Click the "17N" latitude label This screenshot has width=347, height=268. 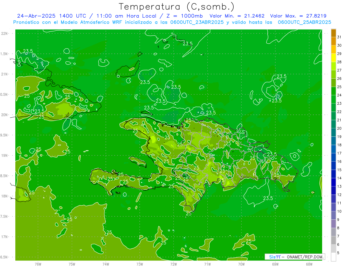pos(5,237)
